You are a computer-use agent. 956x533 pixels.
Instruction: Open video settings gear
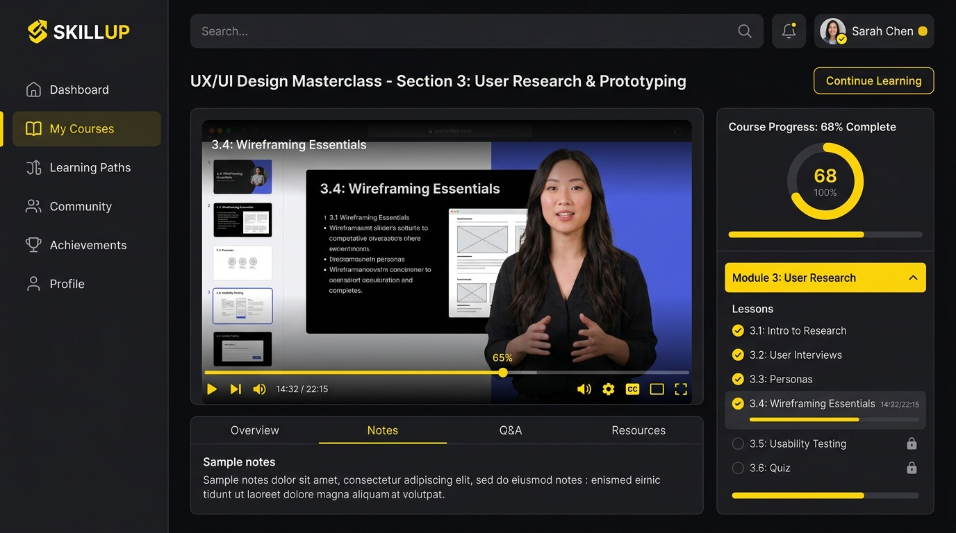tap(608, 389)
